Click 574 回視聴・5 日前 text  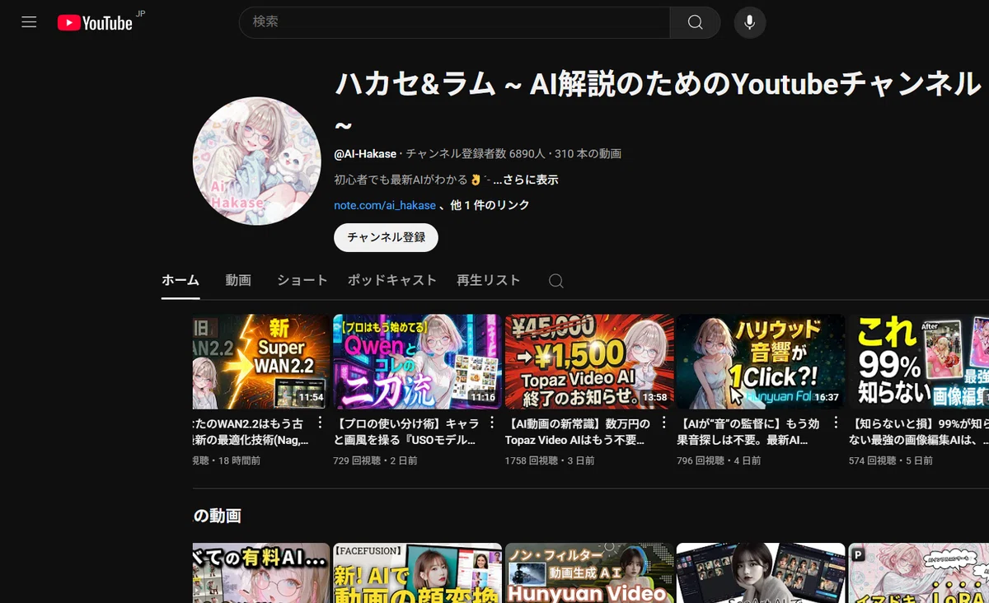click(x=891, y=460)
